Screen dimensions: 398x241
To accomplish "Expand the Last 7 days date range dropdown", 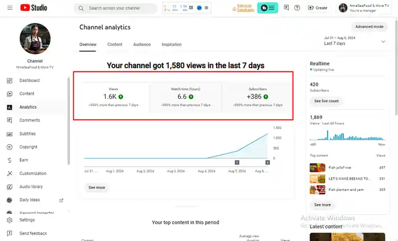I will pyautogui.click(x=355, y=41).
